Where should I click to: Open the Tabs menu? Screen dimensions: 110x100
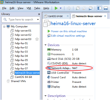pyautogui.click(x=37, y=8)
